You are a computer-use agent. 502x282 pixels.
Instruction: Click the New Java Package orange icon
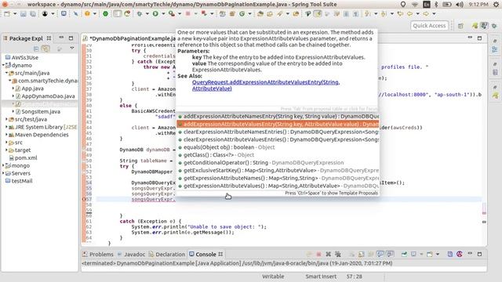tap(232, 14)
